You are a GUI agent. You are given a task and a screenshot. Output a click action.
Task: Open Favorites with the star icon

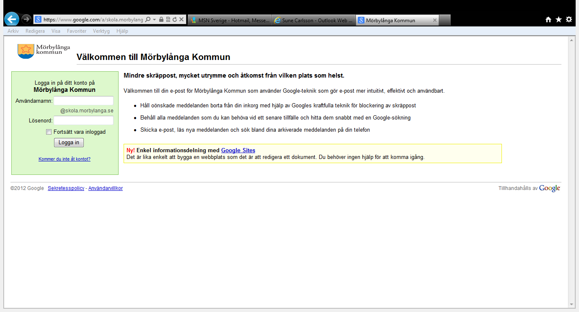pyautogui.click(x=558, y=19)
